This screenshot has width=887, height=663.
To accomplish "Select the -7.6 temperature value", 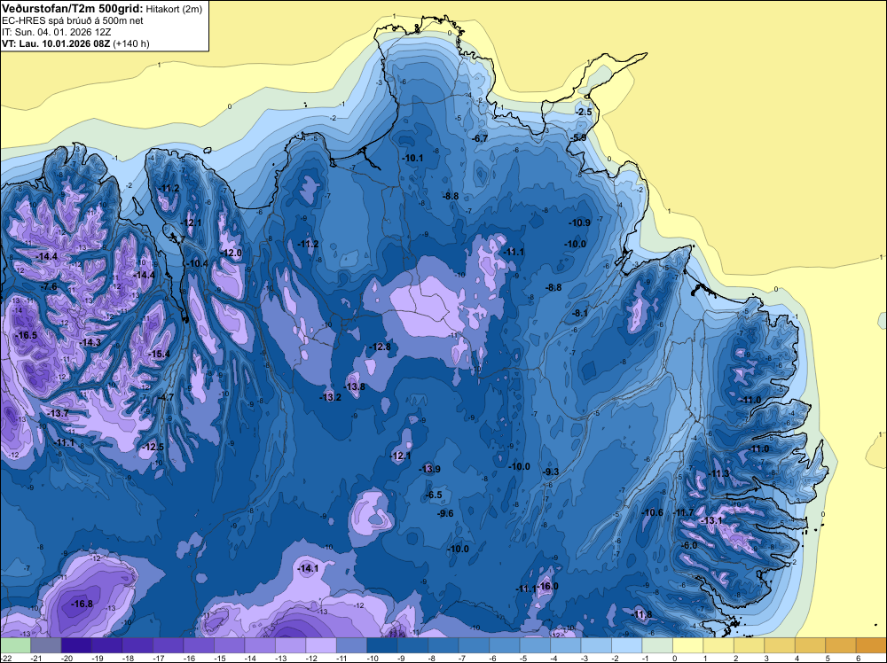I will (49, 286).
